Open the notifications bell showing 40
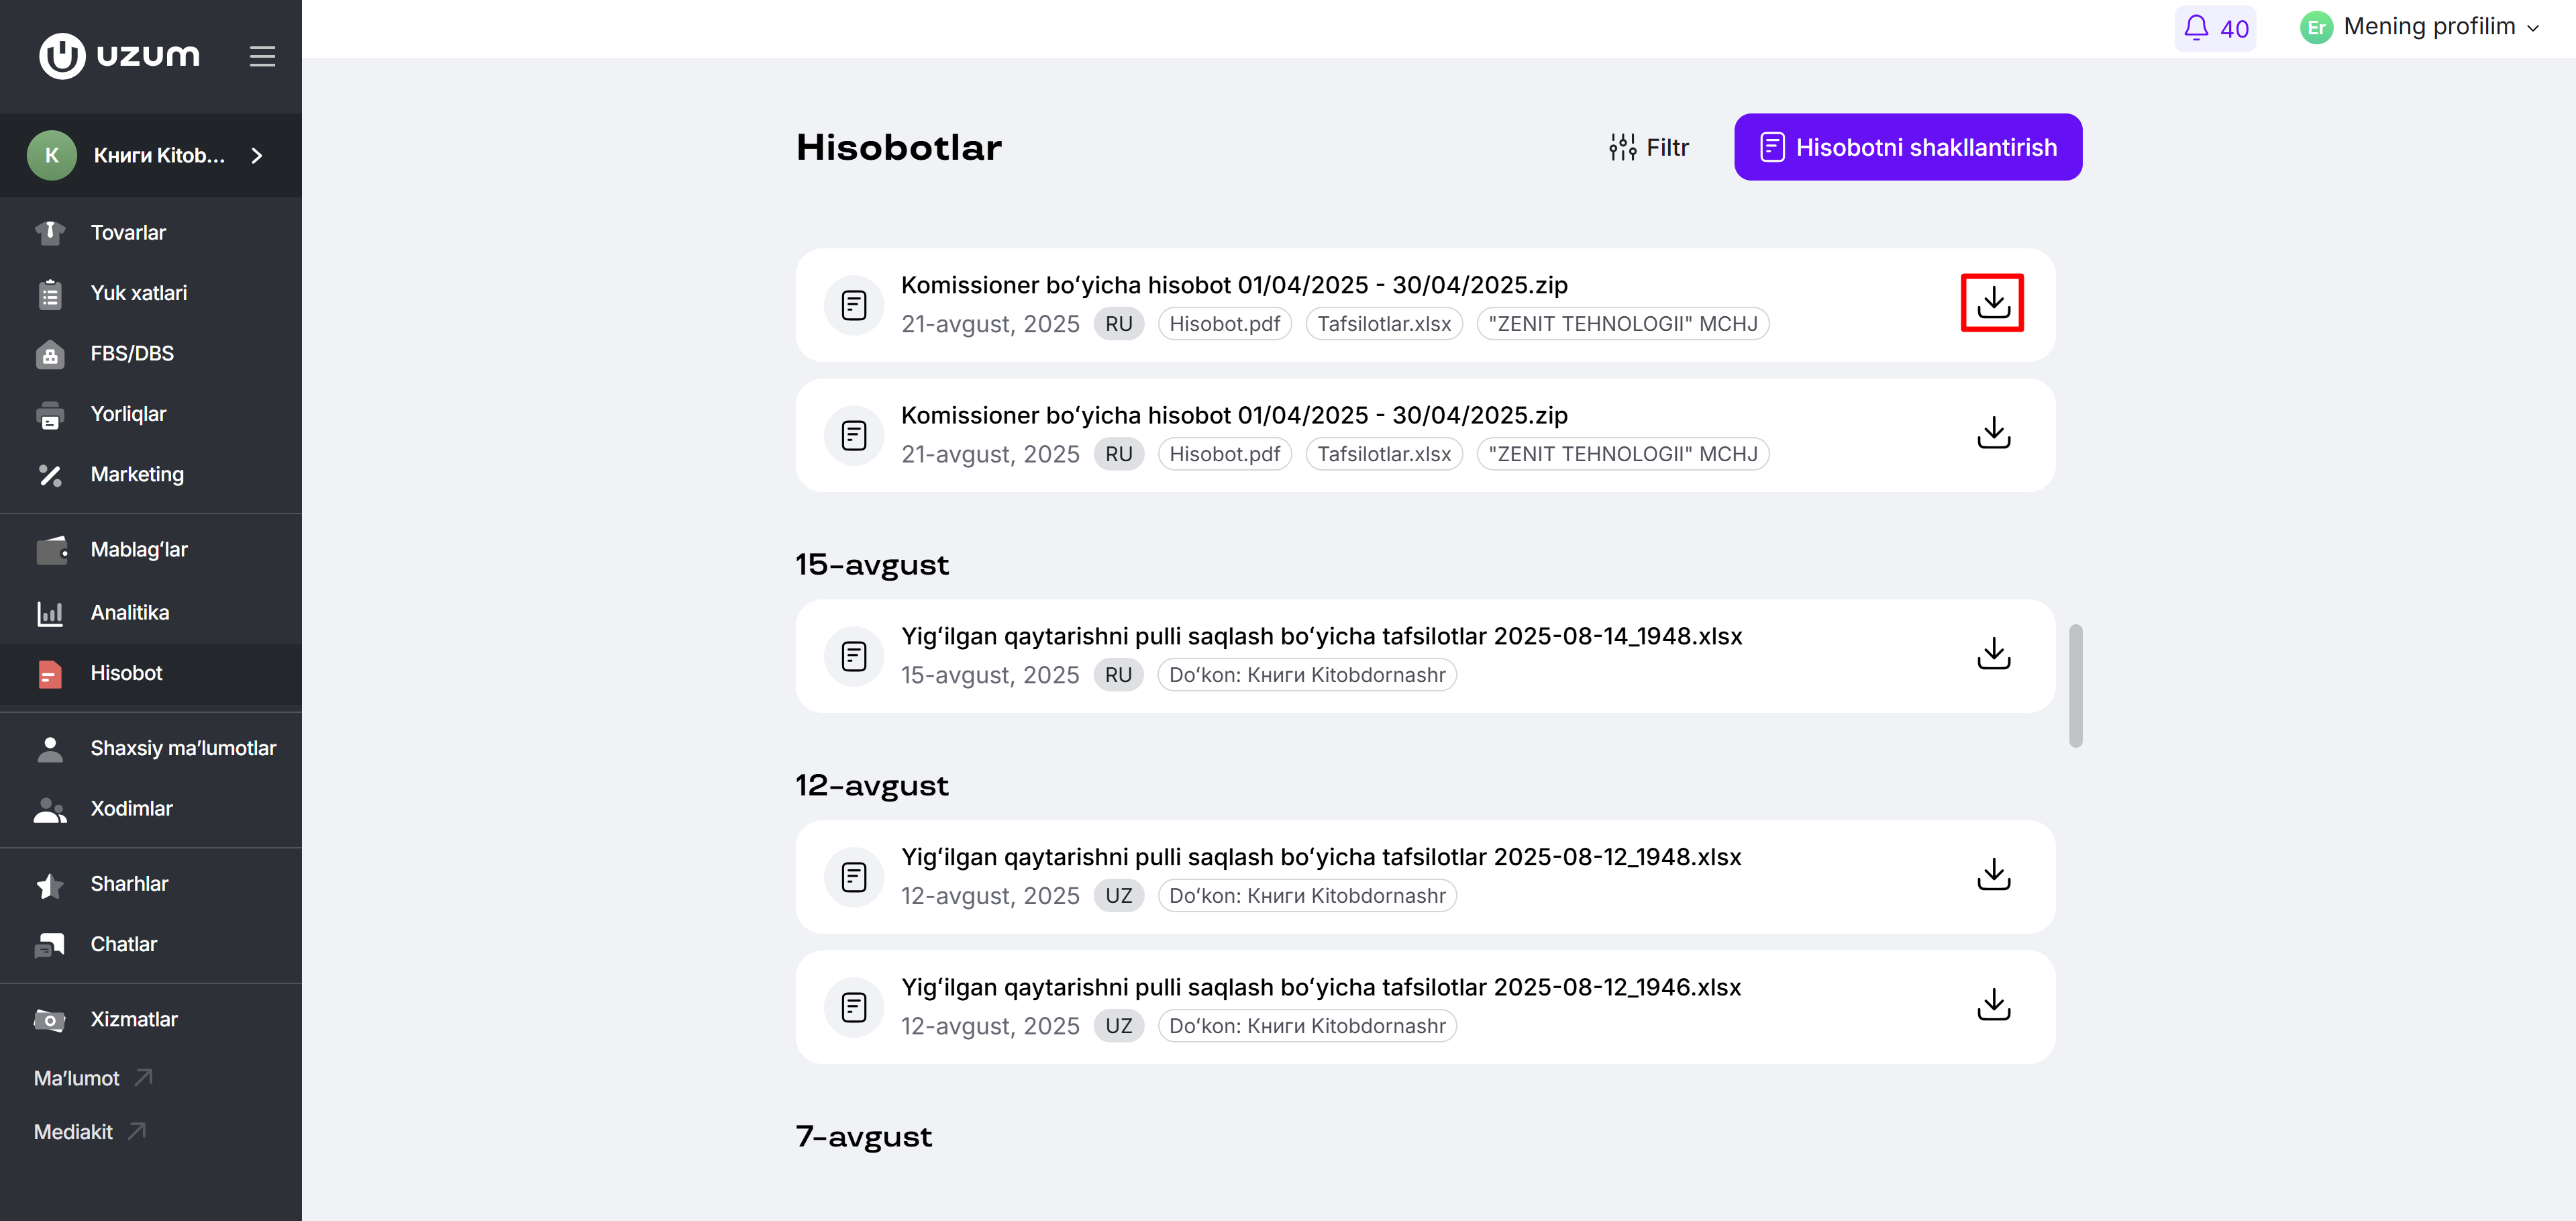This screenshot has width=2576, height=1221. click(2214, 28)
